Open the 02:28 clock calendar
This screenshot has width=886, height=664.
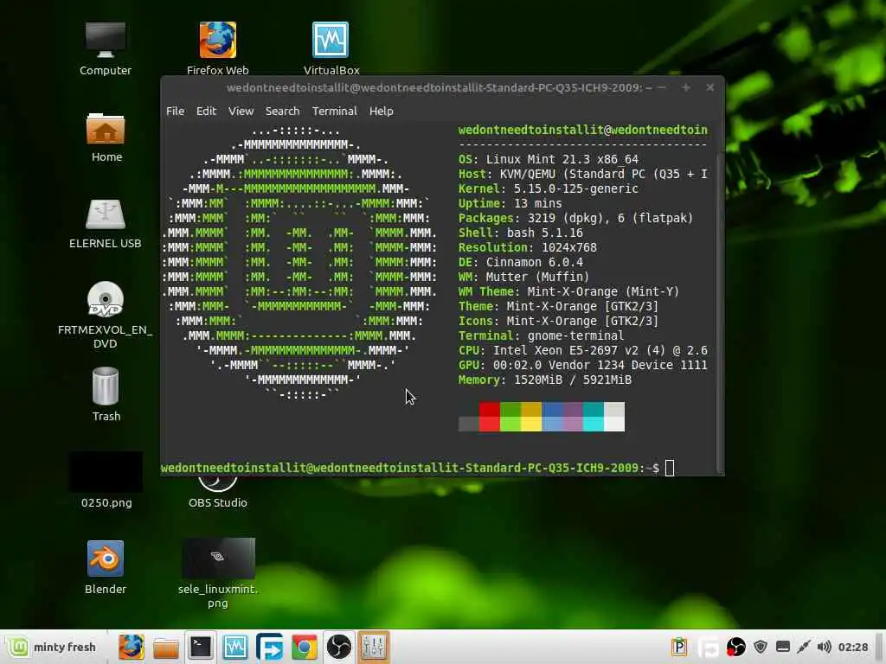852,647
